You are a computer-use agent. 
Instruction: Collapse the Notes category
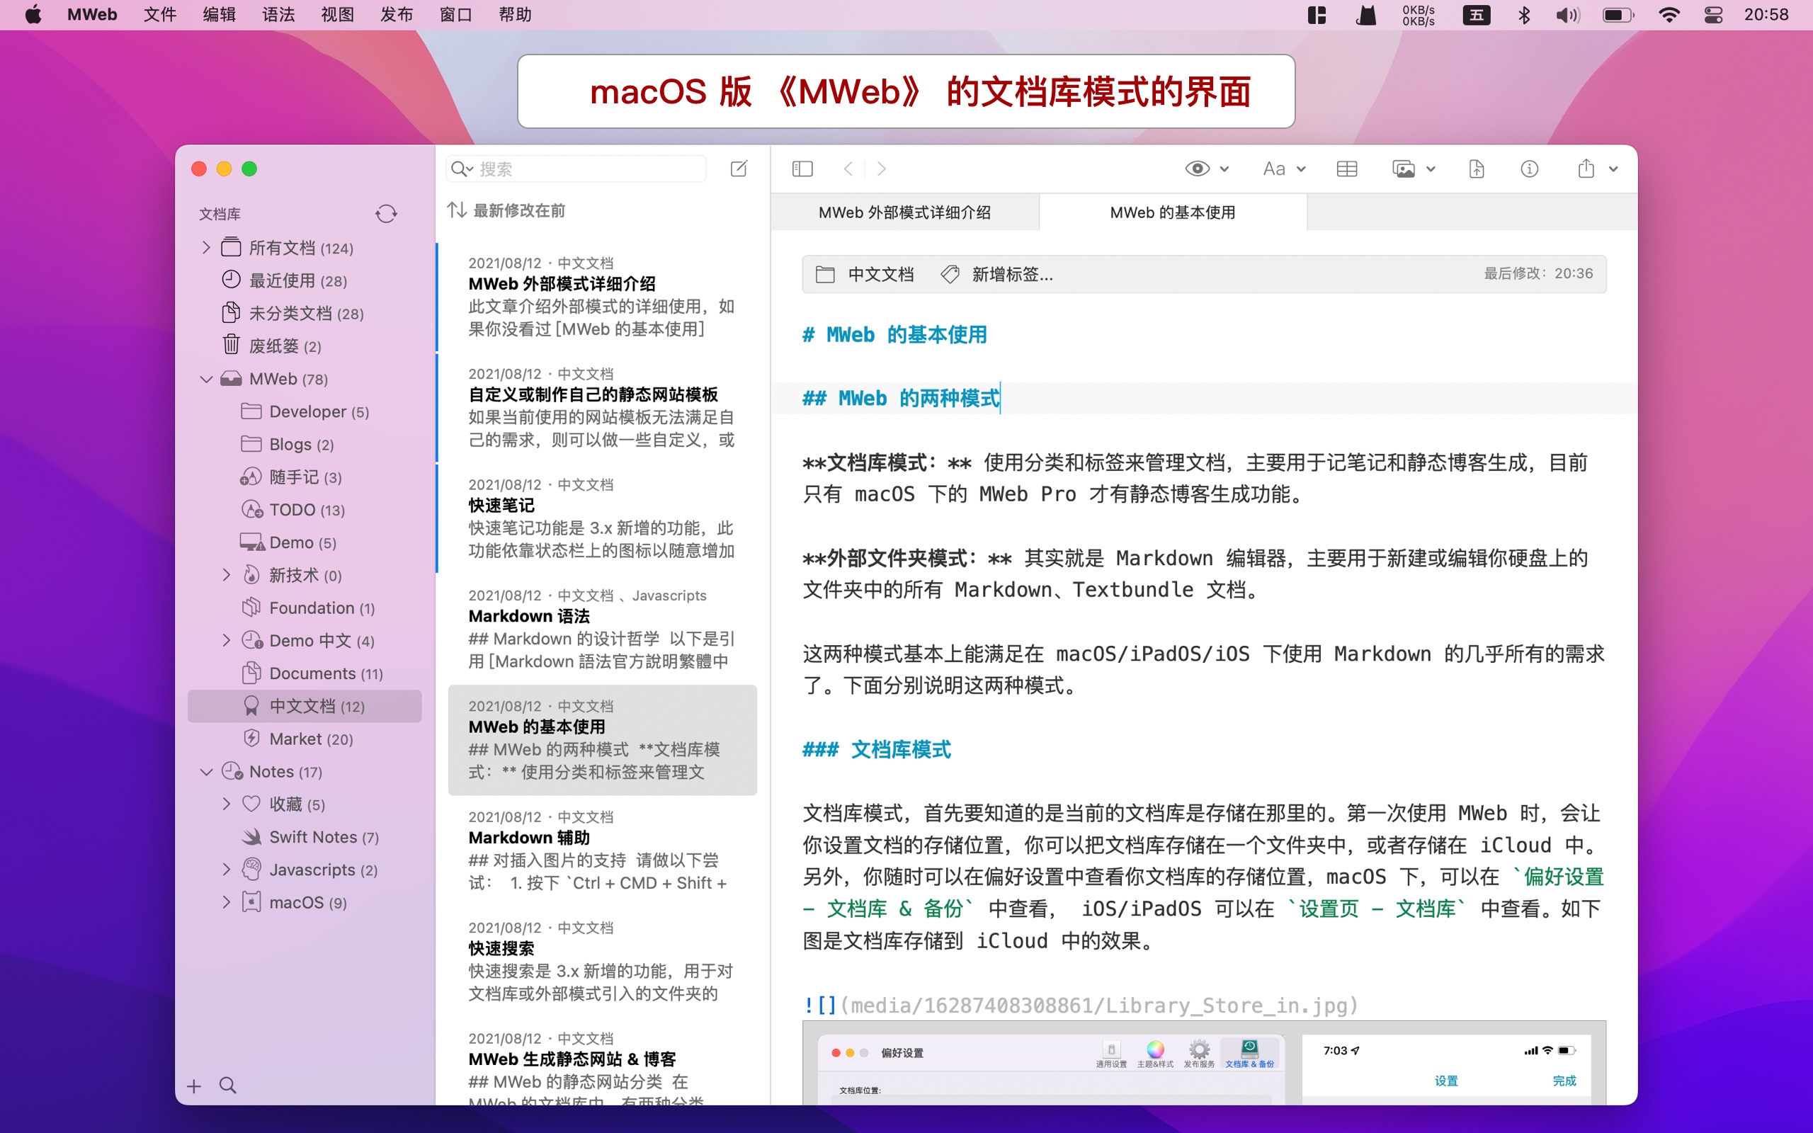[x=206, y=771]
